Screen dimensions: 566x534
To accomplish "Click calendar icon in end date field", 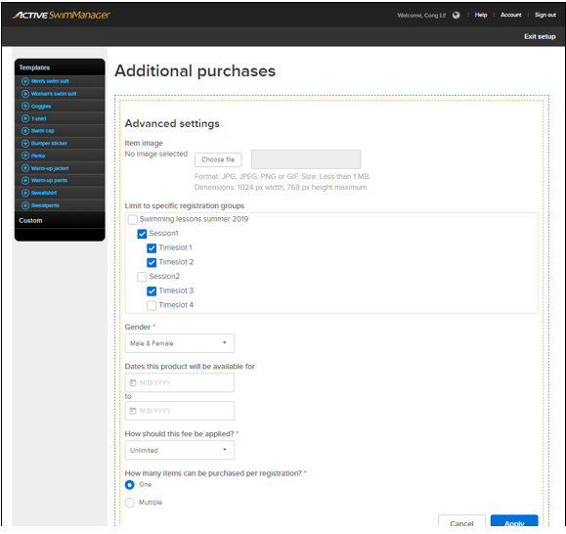I will click(x=133, y=411).
